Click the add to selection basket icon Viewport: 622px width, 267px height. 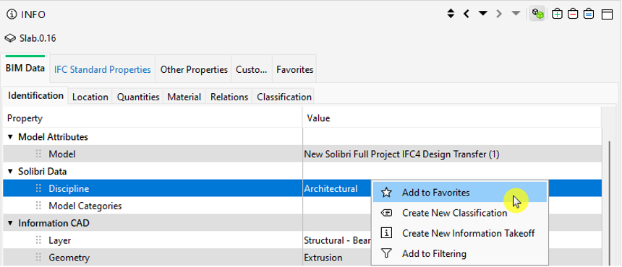point(558,14)
